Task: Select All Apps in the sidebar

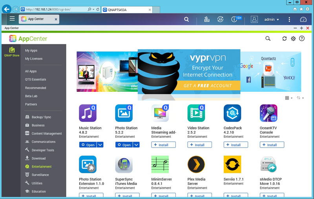Action: coord(31,71)
